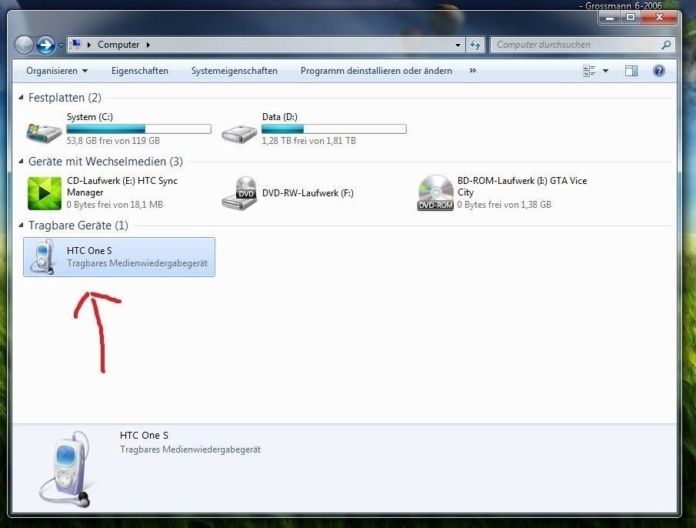The width and height of the screenshot is (696, 528).
Task: Collapse the 'Tragbare Geräte' group
Action: (21, 226)
